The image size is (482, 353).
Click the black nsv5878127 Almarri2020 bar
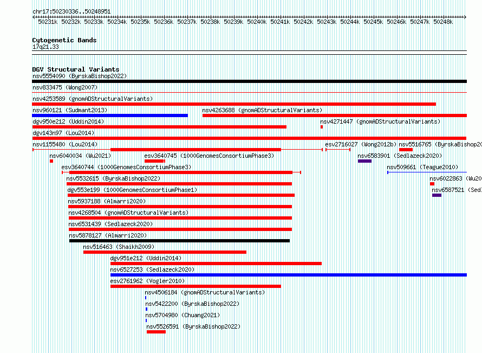[179, 241]
